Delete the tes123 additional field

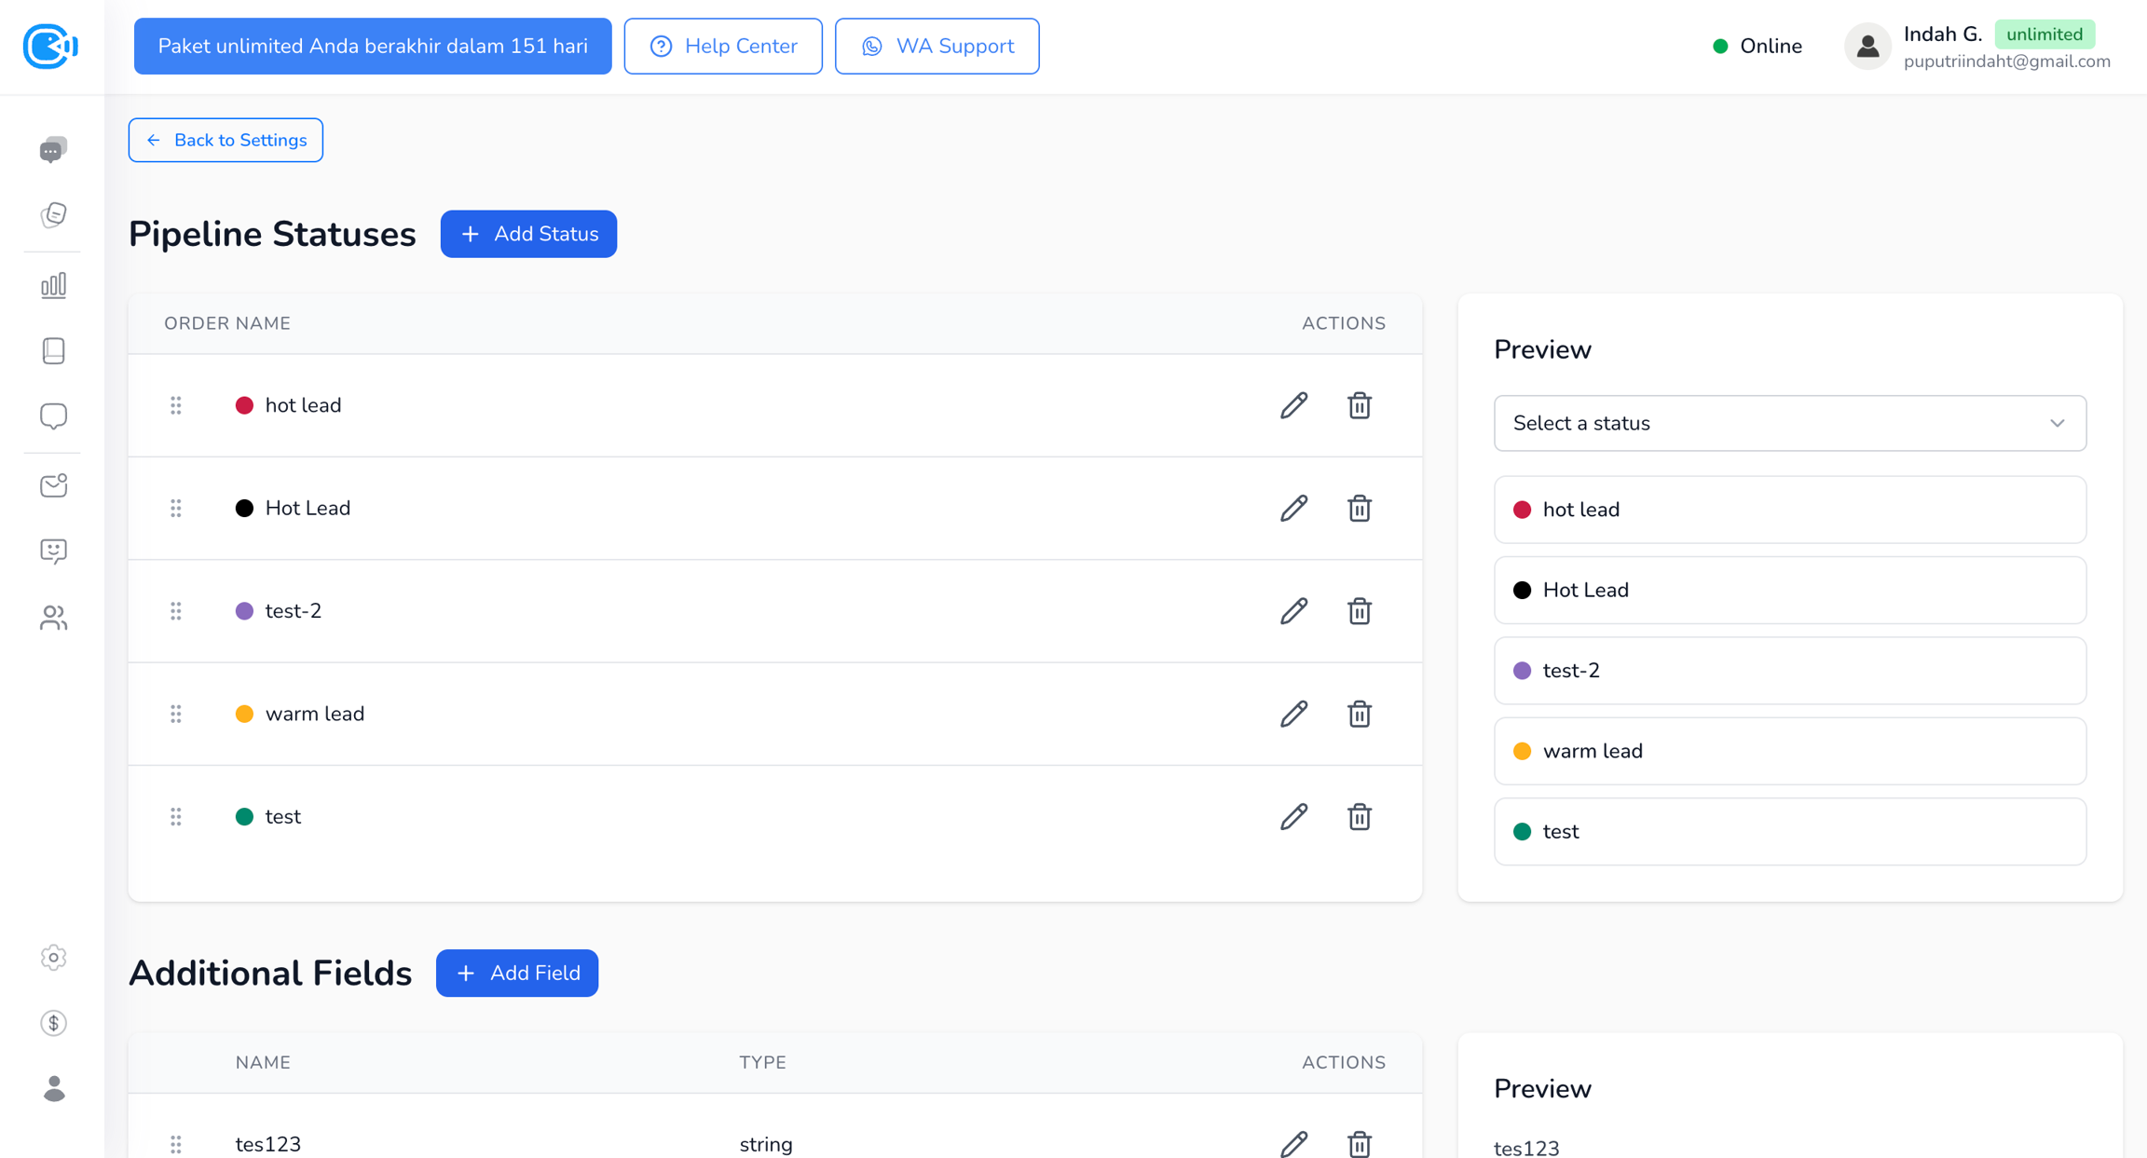point(1359,1143)
